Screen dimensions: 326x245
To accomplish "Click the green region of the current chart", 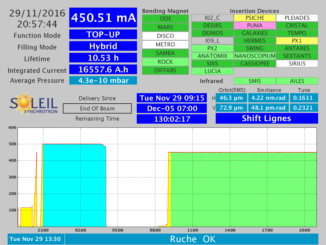I will point(243,189).
